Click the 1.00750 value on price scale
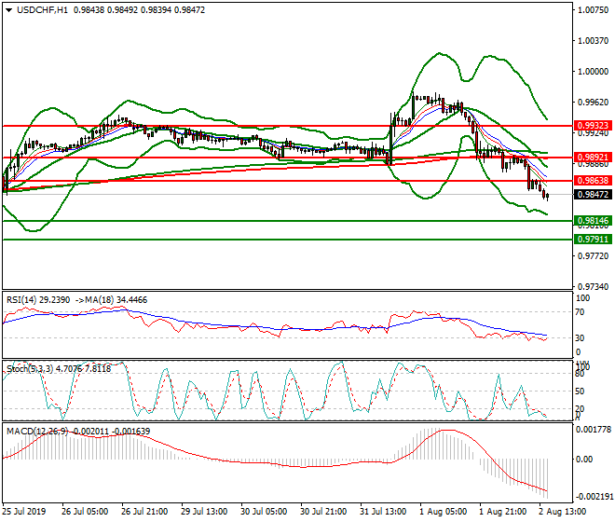The height and width of the screenshot is (522, 615). [593, 10]
